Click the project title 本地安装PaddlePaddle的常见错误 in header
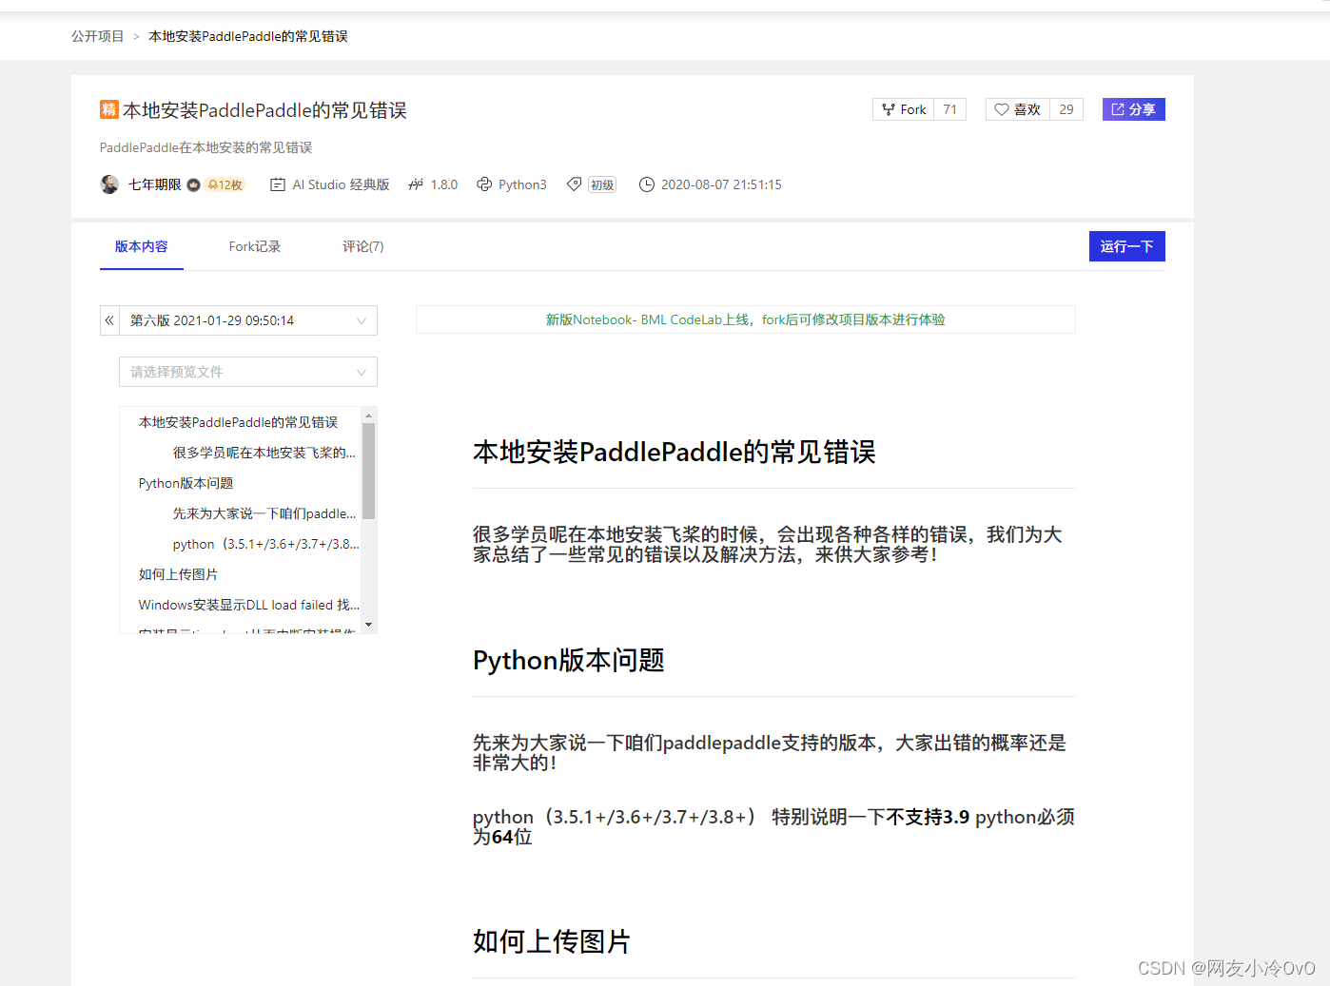Image resolution: width=1330 pixels, height=986 pixels. (264, 110)
